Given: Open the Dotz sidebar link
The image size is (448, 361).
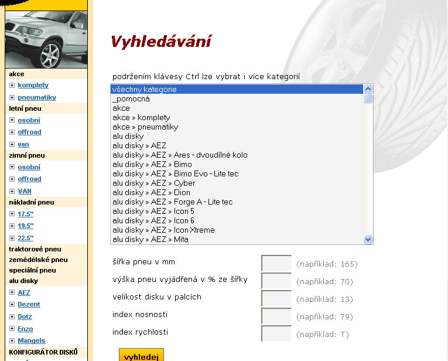Looking at the screenshot, I should (x=25, y=316).
